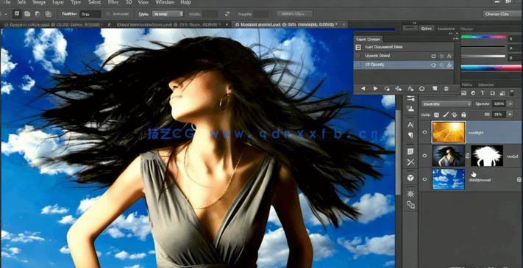The width and height of the screenshot is (523, 268).
Task: Choose the Add to Selection icon
Action: pos(27,14)
